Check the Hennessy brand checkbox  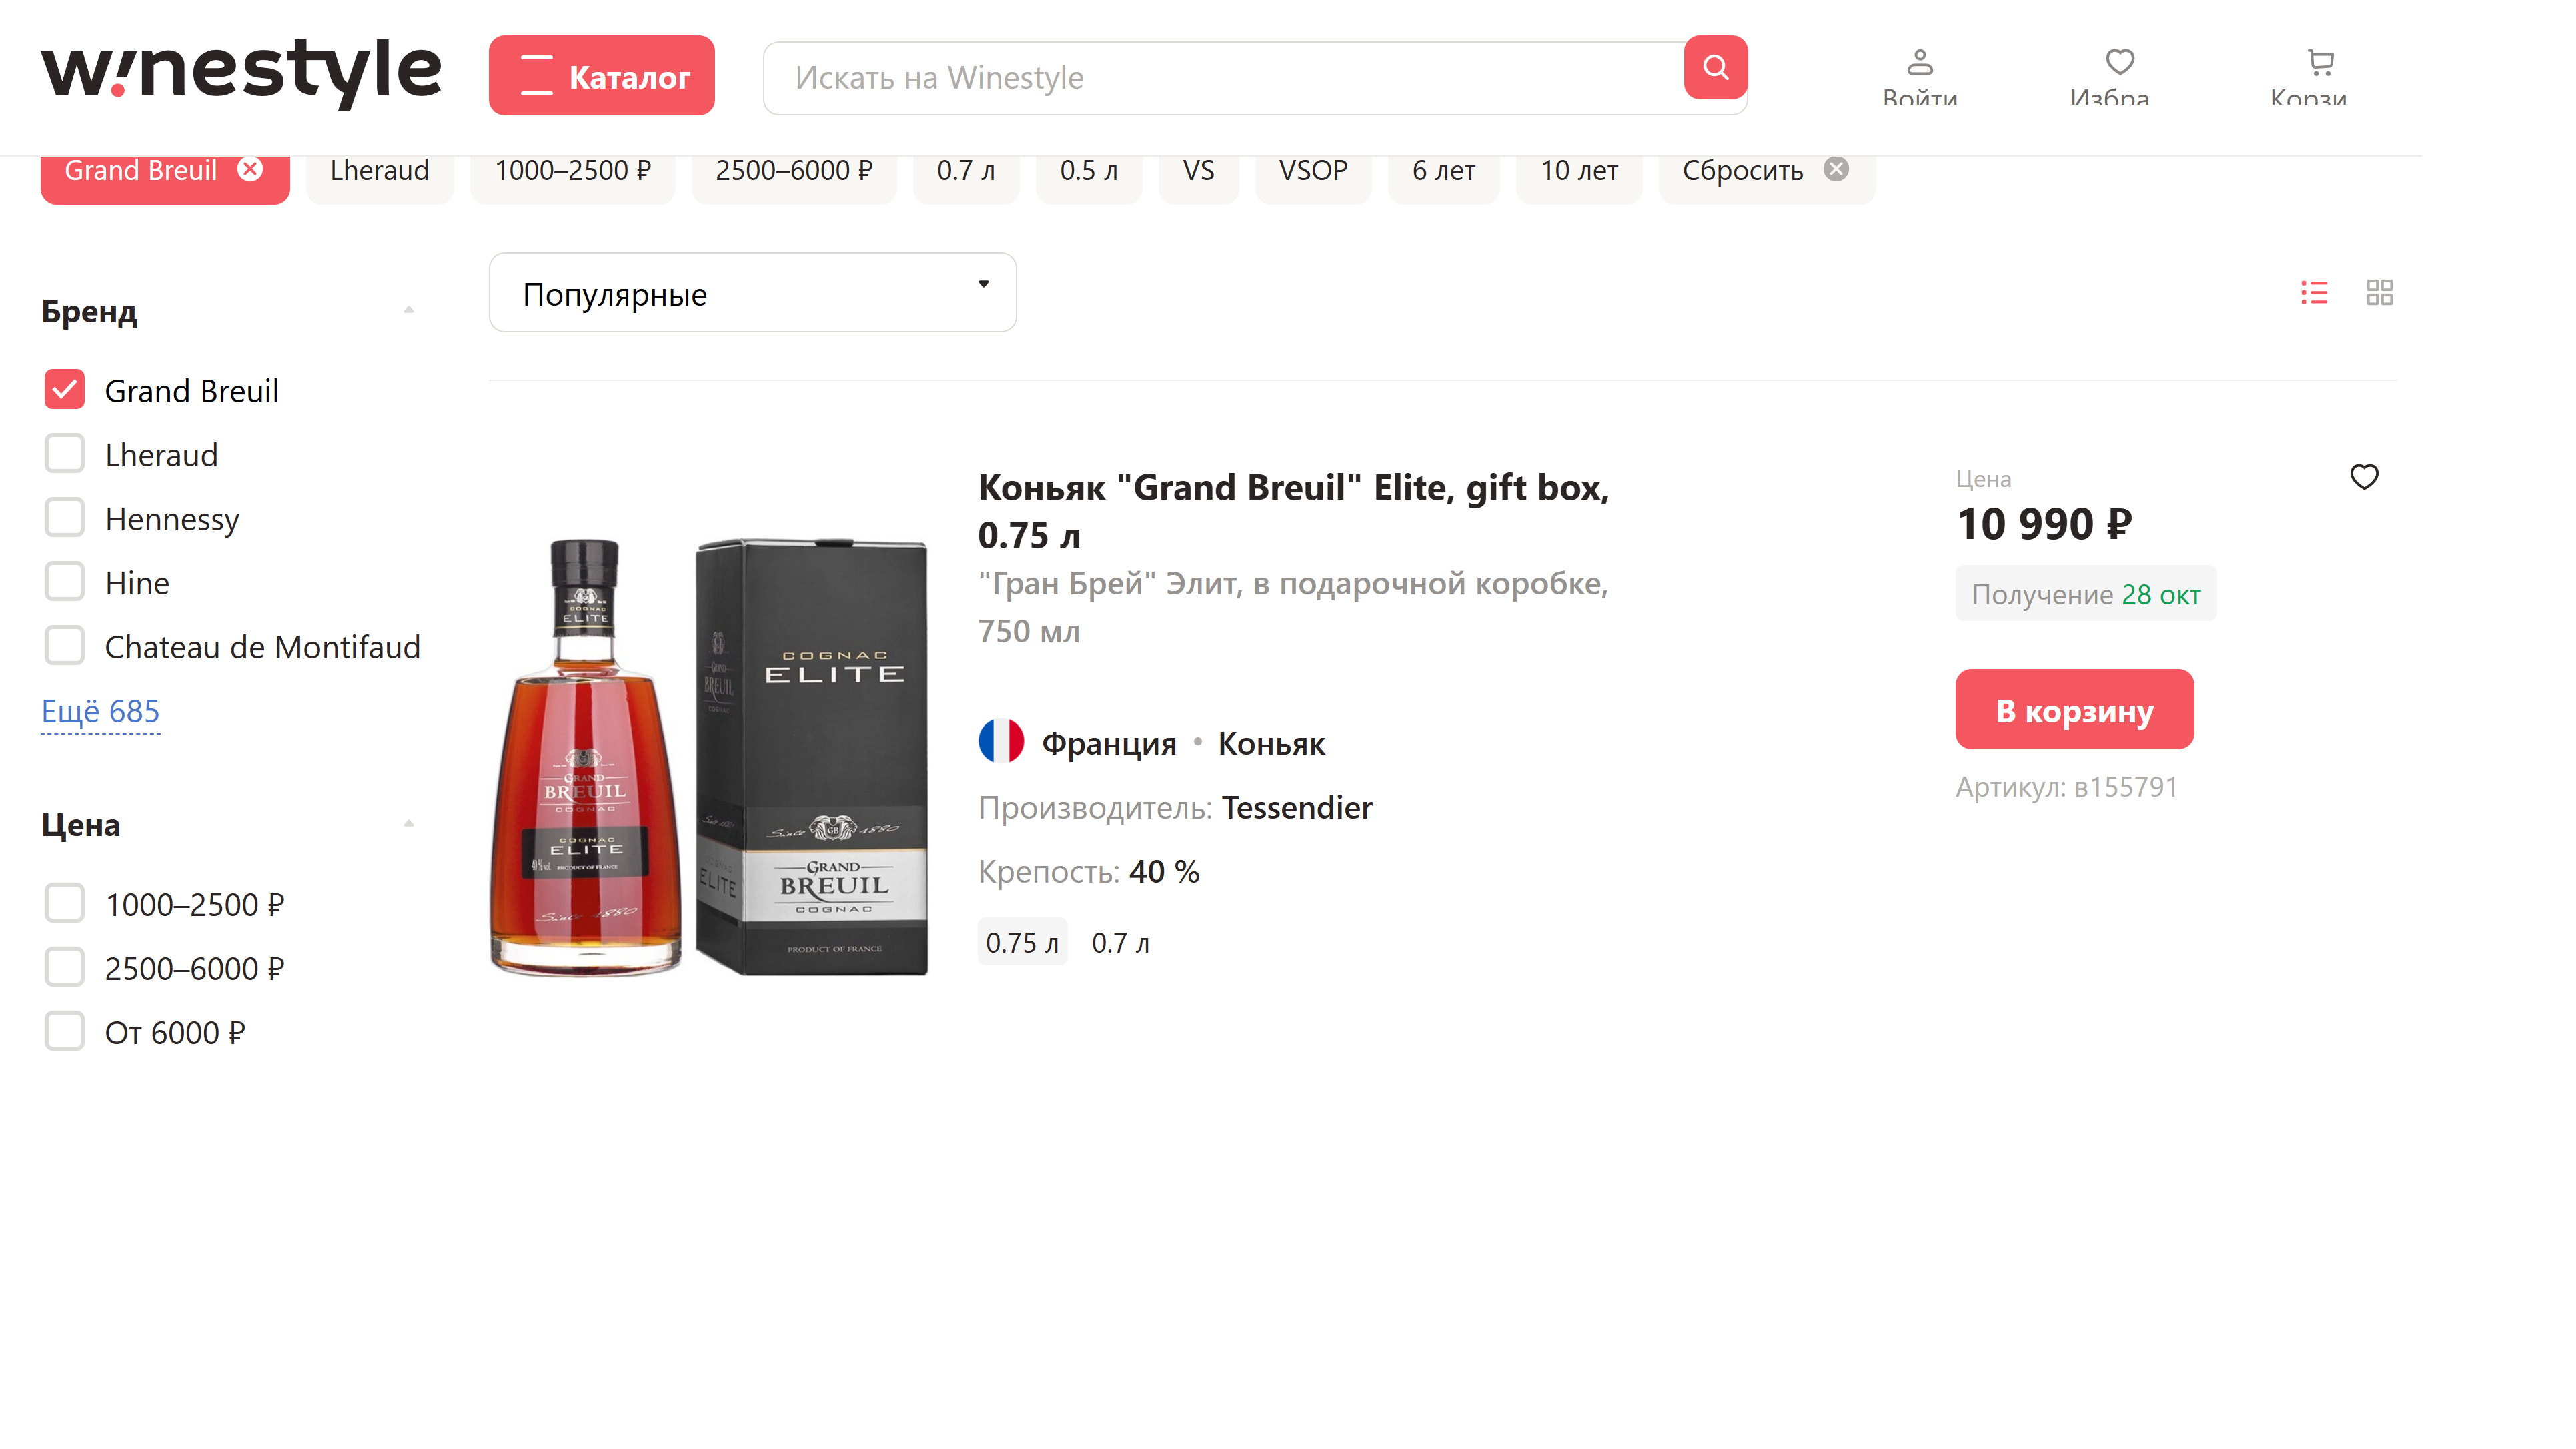tap(65, 518)
